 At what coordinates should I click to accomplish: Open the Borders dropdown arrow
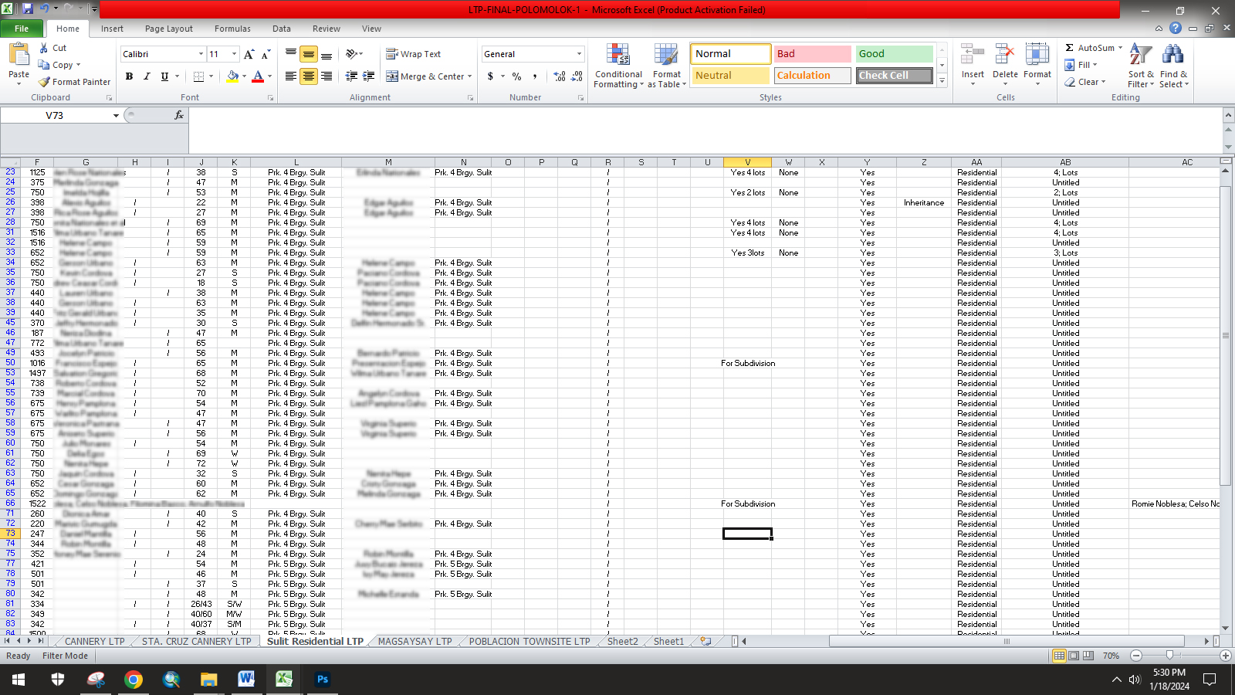point(211,76)
